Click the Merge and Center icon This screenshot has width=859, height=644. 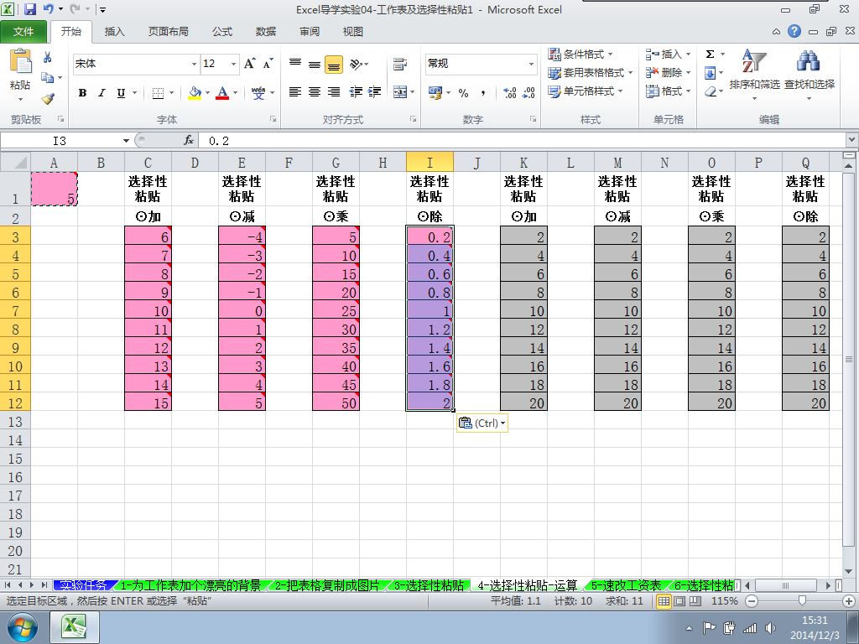(400, 92)
